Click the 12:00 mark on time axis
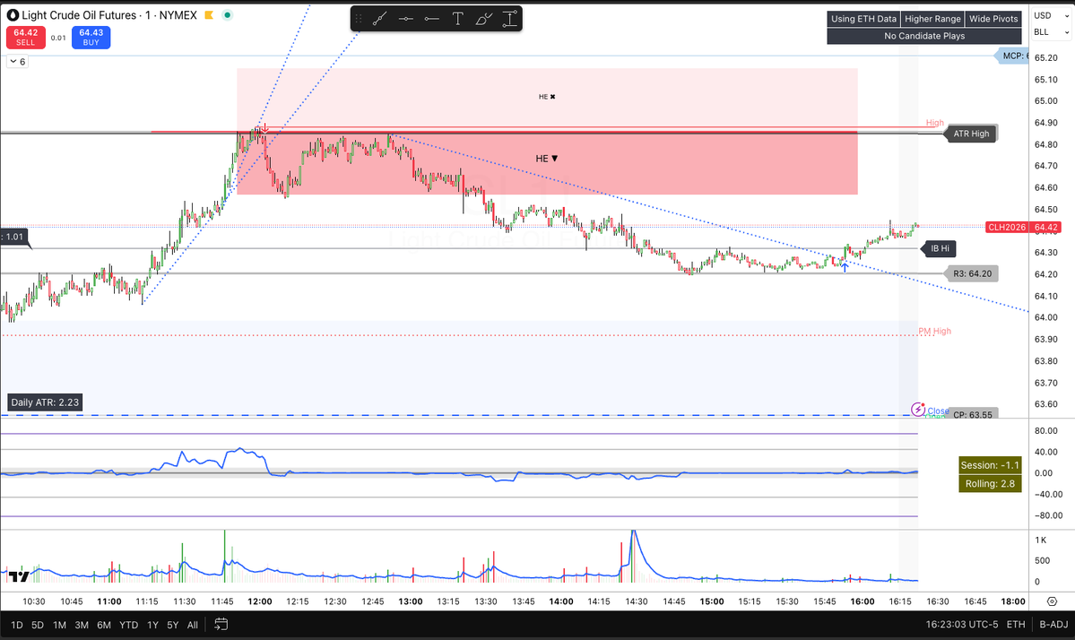Screen dimensions: 1075x640 (x=259, y=601)
